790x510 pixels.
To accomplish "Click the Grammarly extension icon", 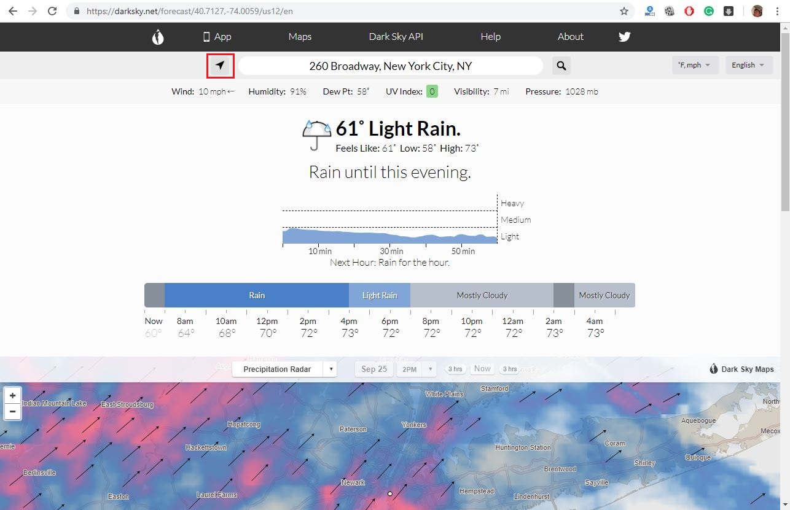I will pos(709,11).
